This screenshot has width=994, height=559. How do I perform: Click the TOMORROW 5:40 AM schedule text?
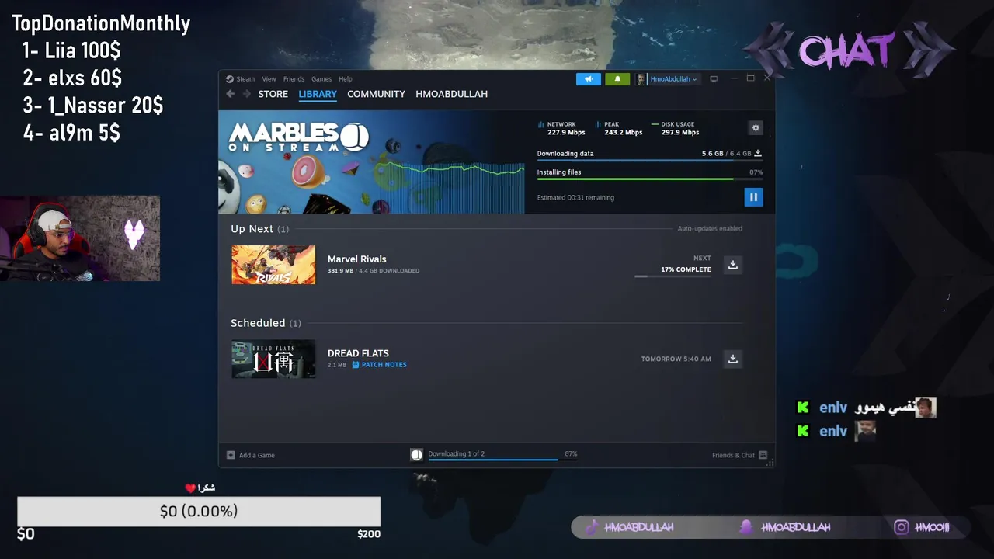pos(676,359)
